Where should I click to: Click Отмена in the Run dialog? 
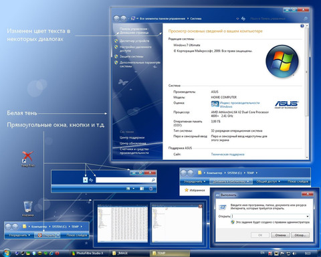(280, 235)
